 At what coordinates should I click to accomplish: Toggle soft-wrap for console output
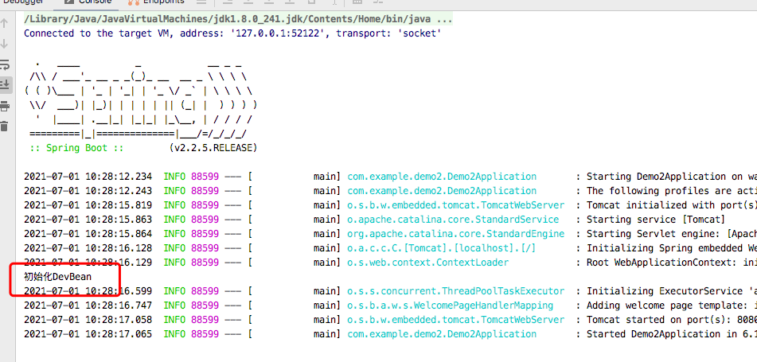(x=4, y=64)
